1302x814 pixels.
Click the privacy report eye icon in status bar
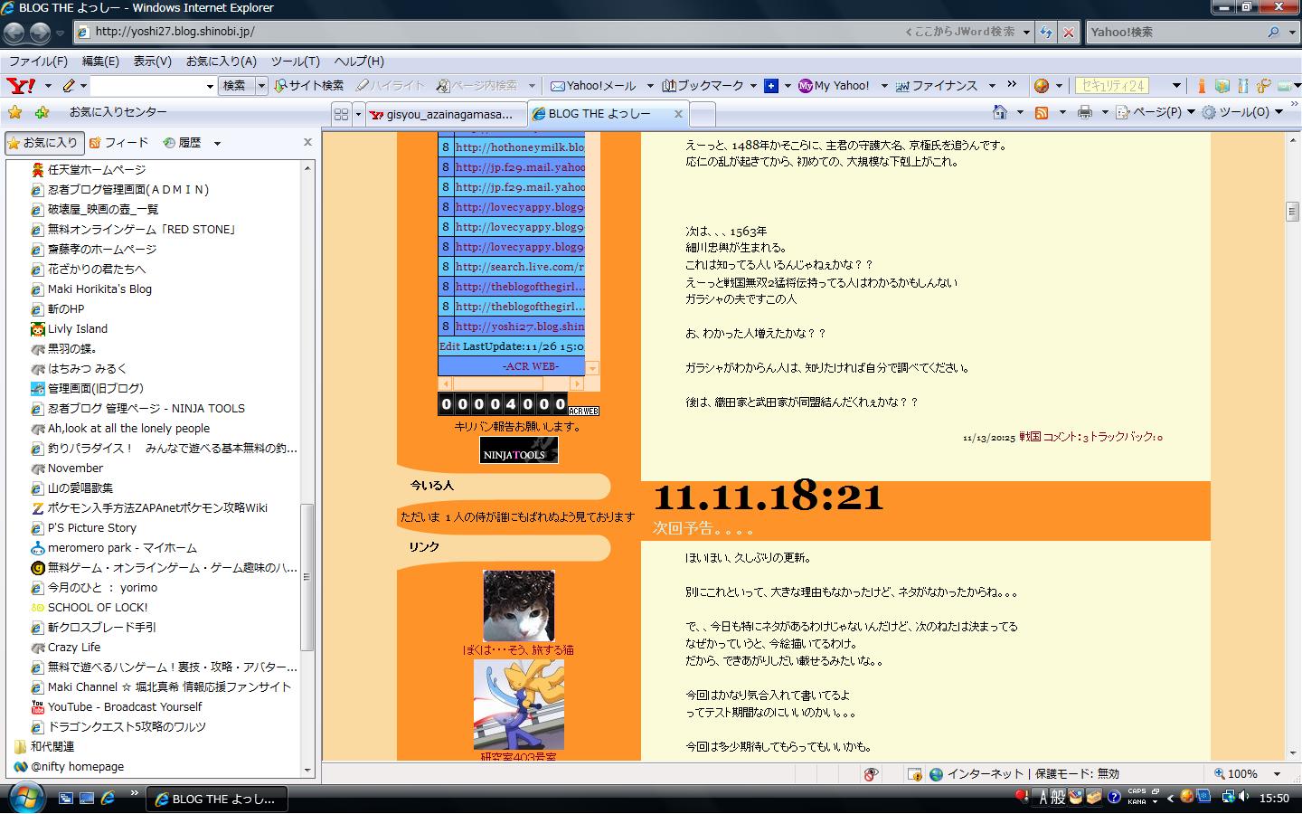pyautogui.click(x=872, y=774)
